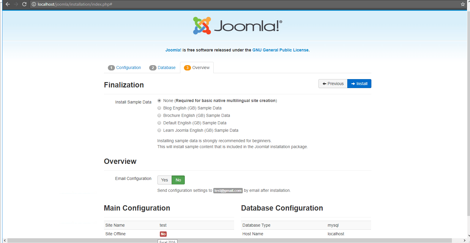Click the horizontal scrollbar at bottom
This screenshot has height=243, width=470.
pos(229,240)
